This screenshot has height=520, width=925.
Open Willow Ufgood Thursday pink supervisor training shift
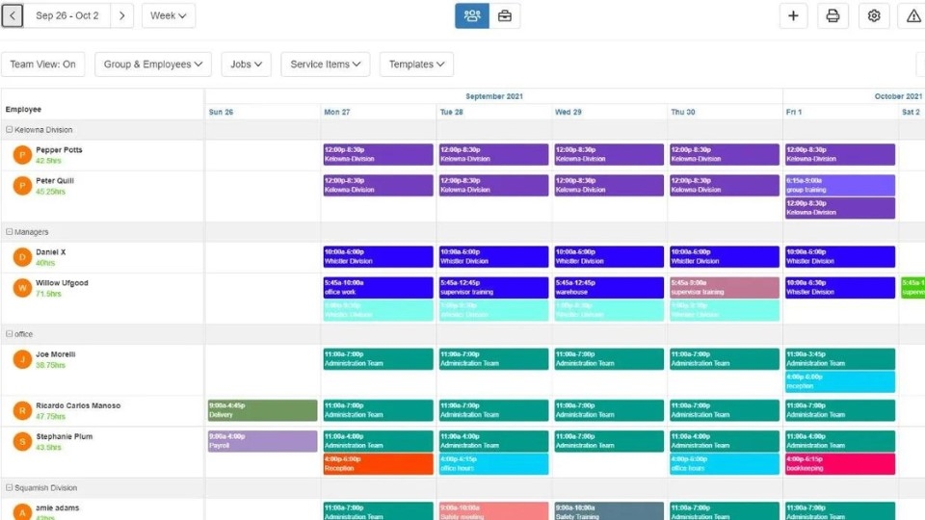click(x=725, y=287)
